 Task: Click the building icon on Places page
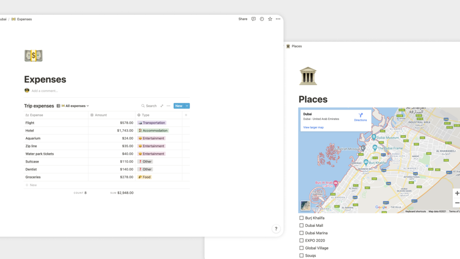pyautogui.click(x=308, y=76)
